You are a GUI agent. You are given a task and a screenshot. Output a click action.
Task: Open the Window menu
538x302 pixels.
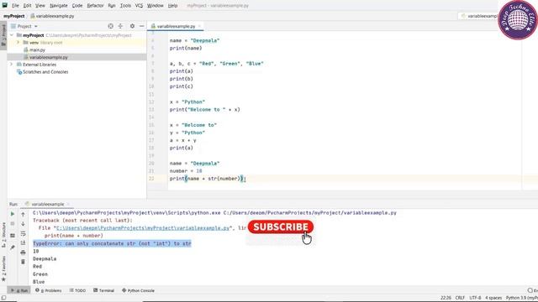point(155,6)
